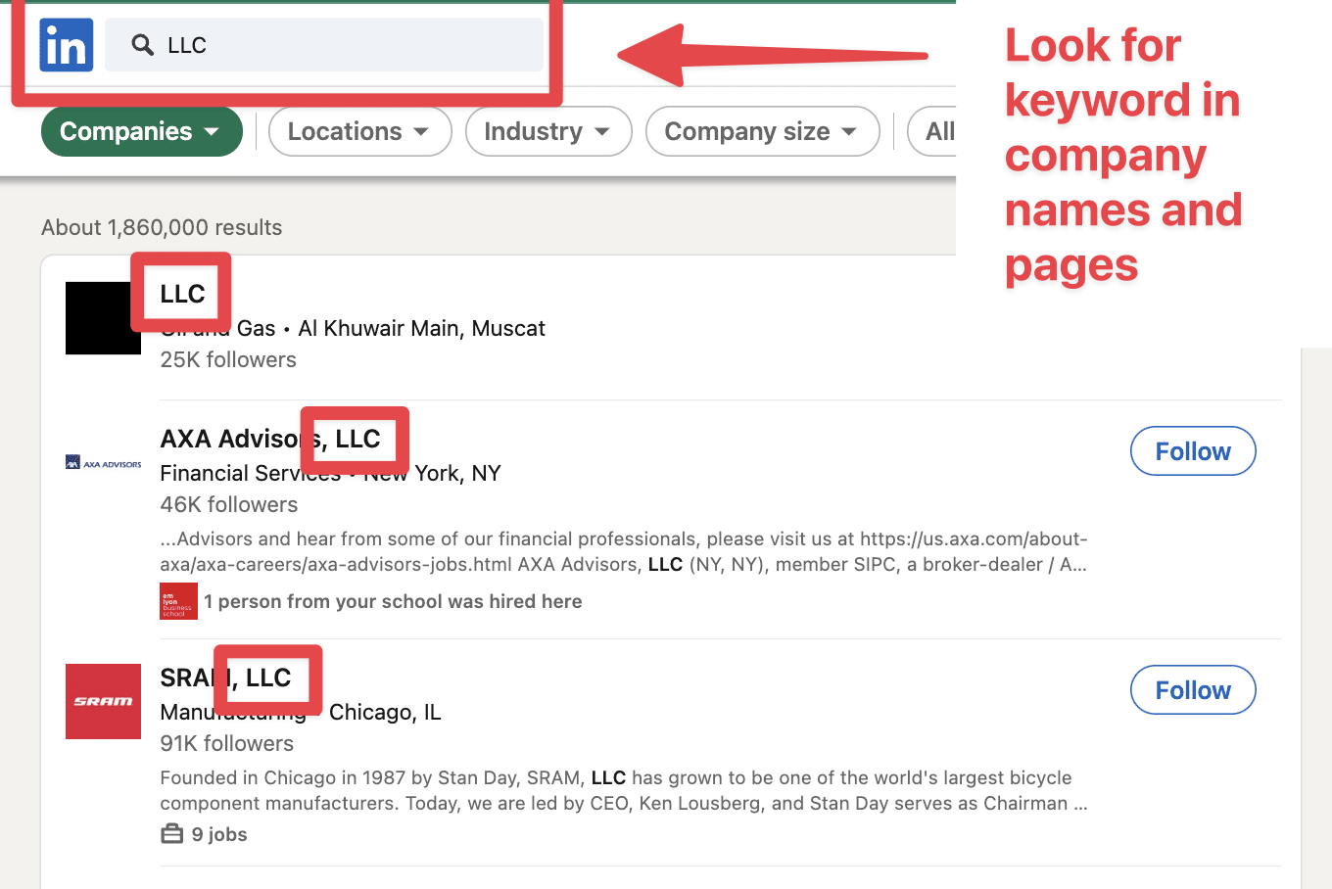Image resolution: width=1332 pixels, height=889 pixels.
Task: Click the em lyon business school badge icon
Action: tap(178, 600)
